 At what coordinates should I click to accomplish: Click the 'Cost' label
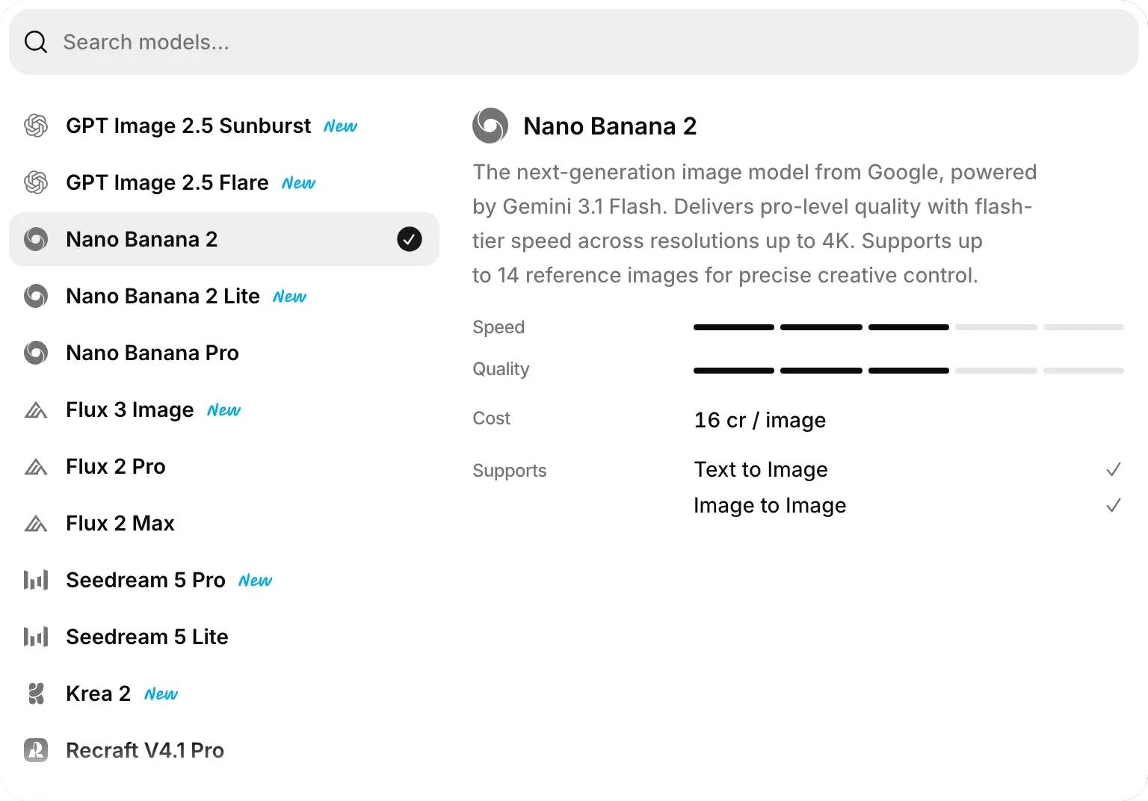[x=491, y=418]
